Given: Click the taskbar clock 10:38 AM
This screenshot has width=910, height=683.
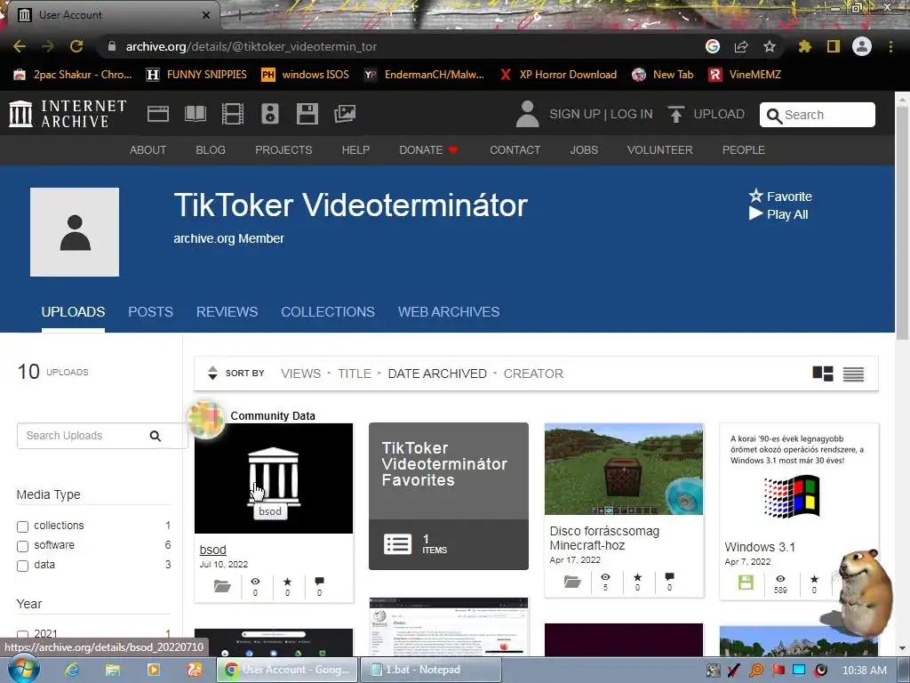Looking at the screenshot, I should click(x=864, y=670).
